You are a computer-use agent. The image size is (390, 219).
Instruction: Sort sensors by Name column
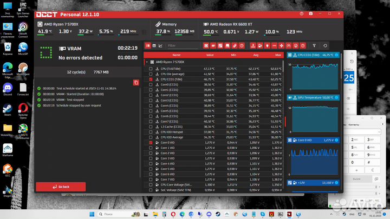[x=177, y=55]
